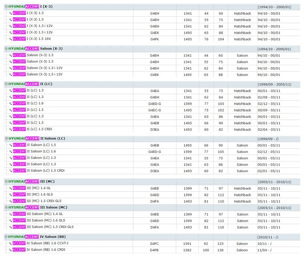
Task: Open ACCENT II (LC) 1.3 name in 86 hp row
Action: coord(28,116)
